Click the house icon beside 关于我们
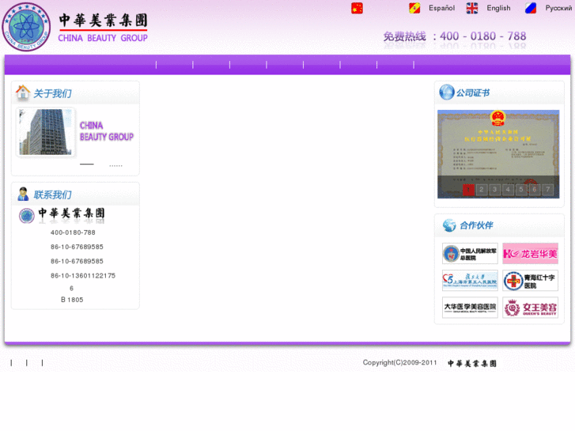Screen dimensions: 575x431 (23, 92)
